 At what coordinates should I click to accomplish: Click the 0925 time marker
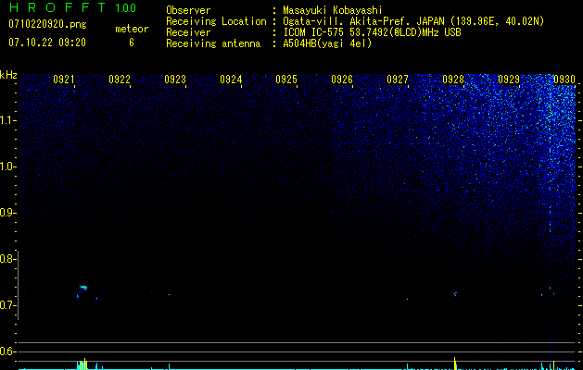coord(286,80)
